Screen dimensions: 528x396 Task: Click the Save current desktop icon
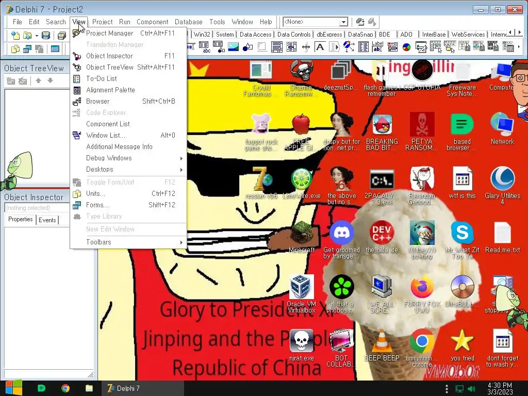[x=360, y=22]
